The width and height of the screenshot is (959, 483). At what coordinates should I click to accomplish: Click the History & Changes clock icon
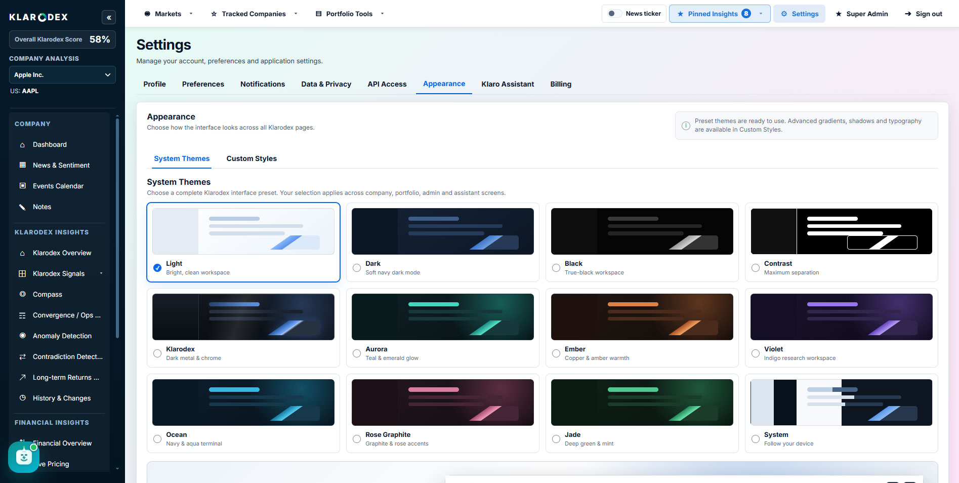(x=22, y=398)
